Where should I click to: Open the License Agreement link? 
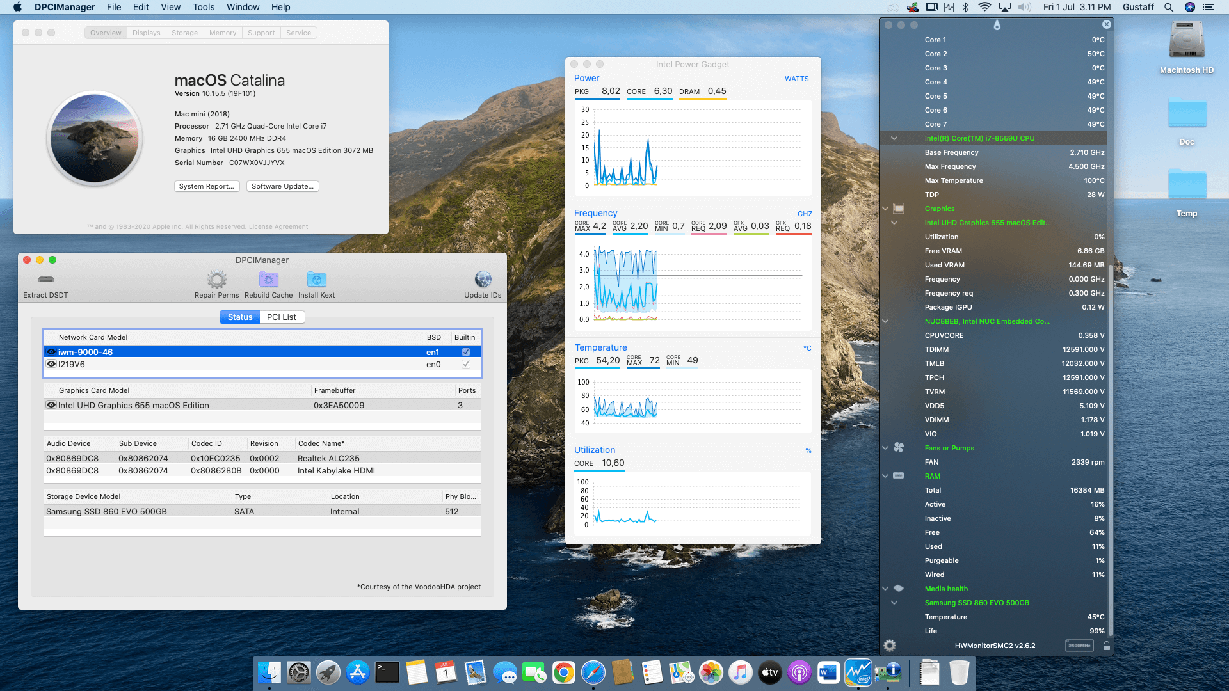[x=278, y=227]
